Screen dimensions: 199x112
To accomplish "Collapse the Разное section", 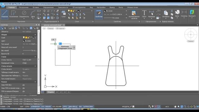I will (35, 82).
